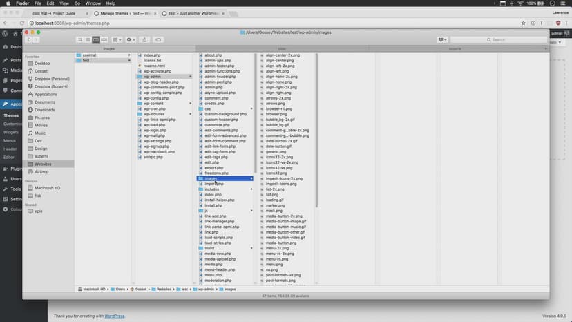
Task: Select the Cover Flow view button
Action: [x=104, y=39]
